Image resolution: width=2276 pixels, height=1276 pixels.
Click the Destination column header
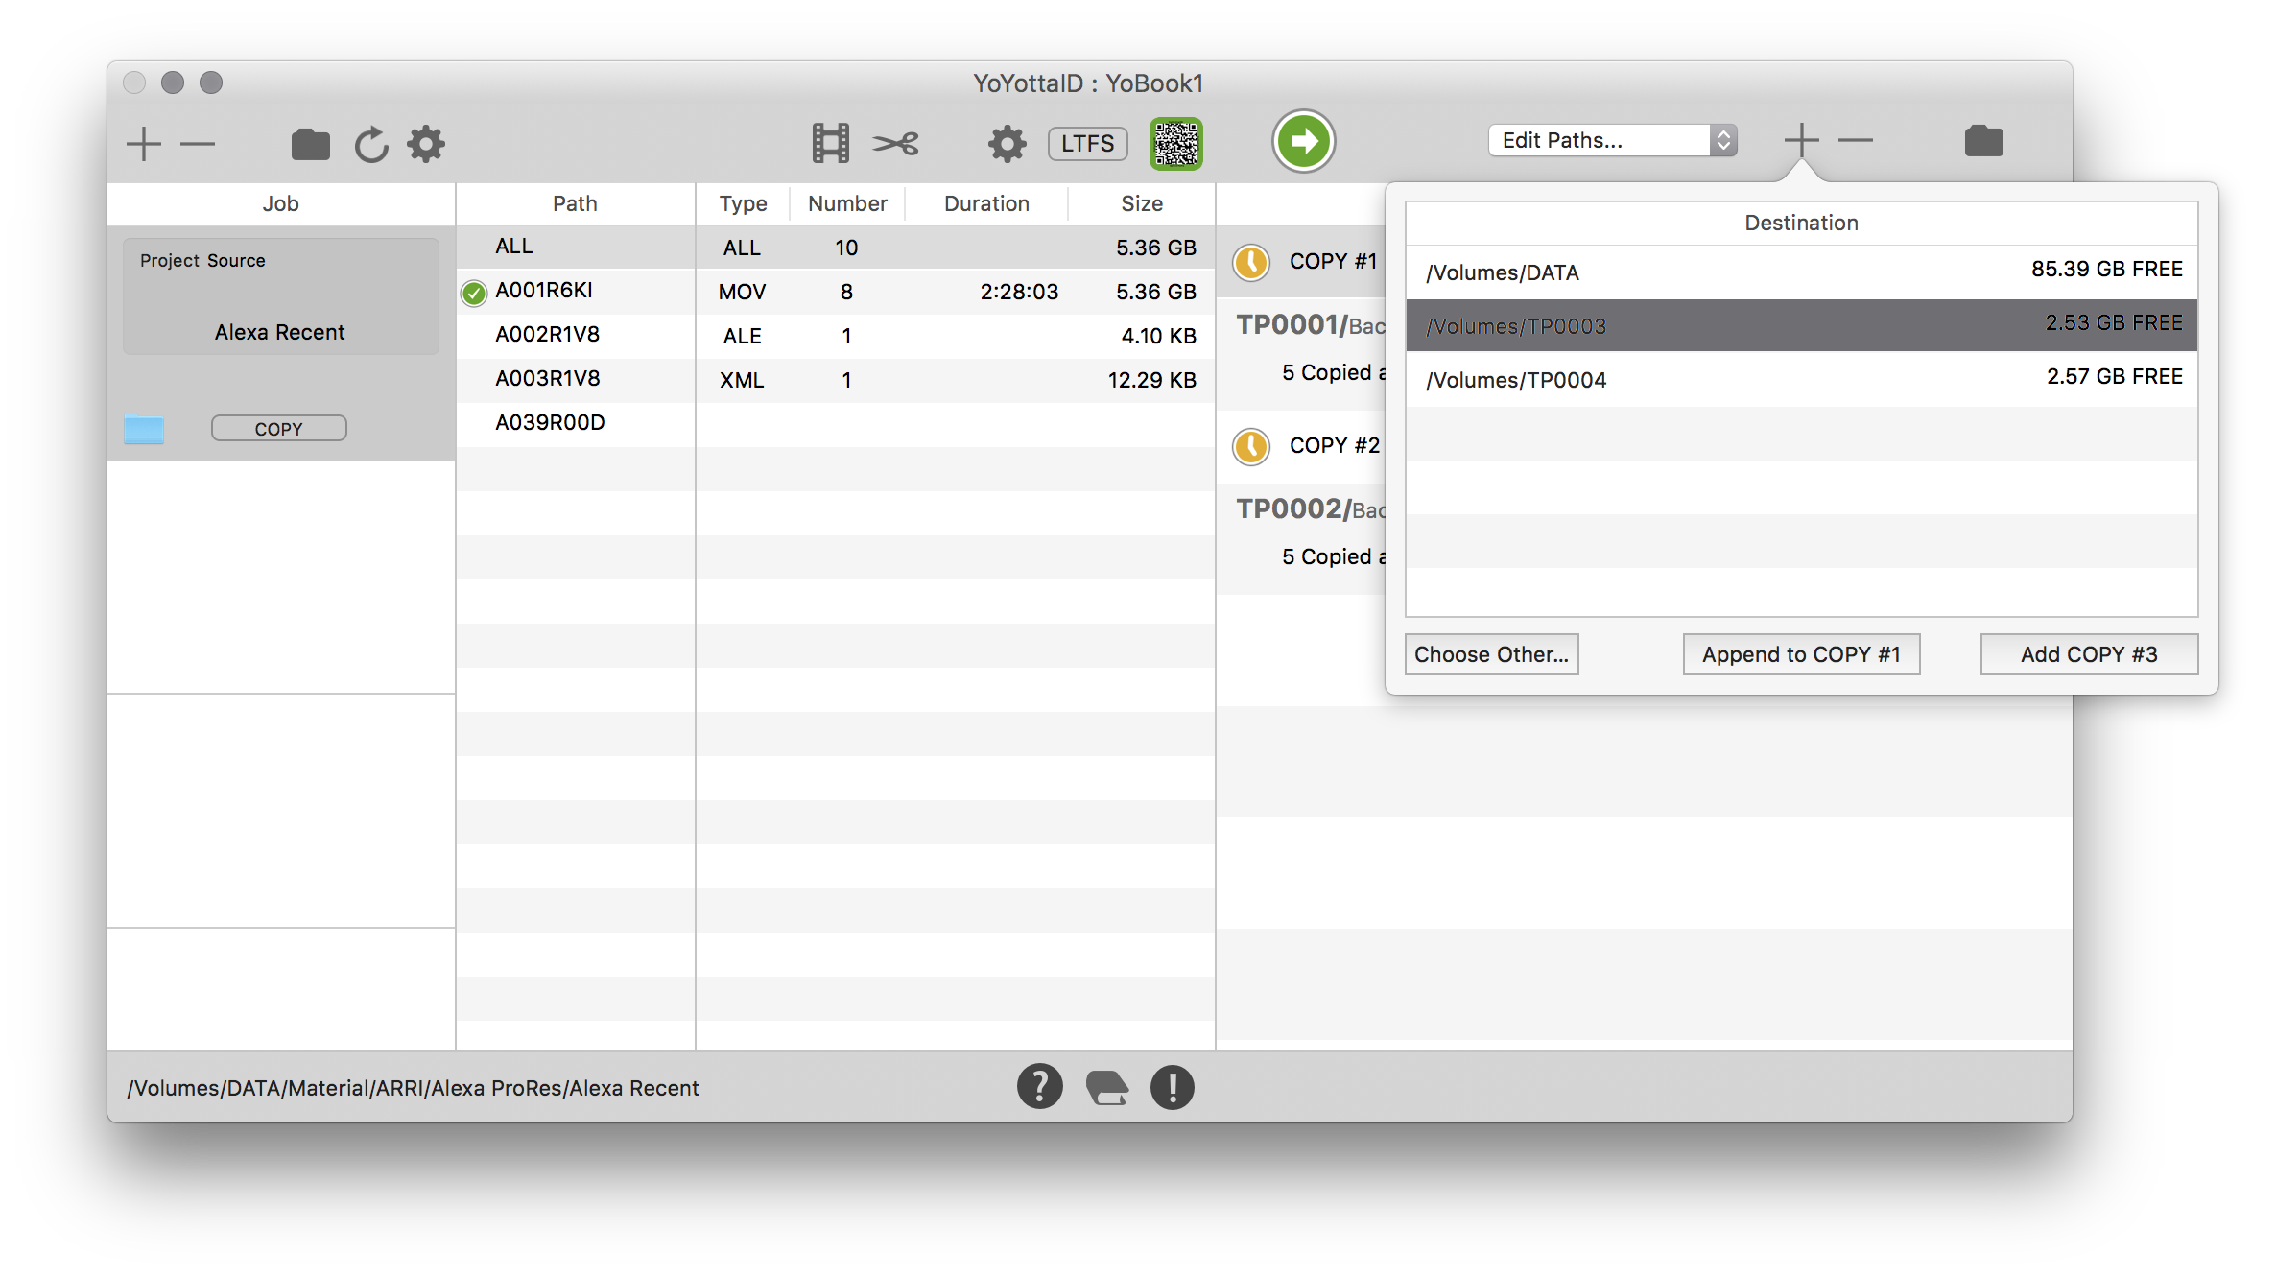point(1801,223)
